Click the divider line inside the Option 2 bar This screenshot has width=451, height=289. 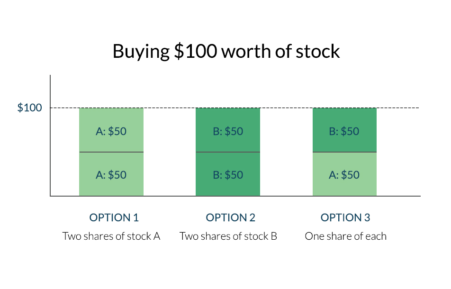[x=228, y=152]
